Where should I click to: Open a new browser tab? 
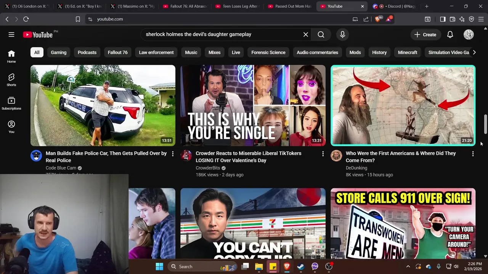pyautogui.click(x=427, y=6)
